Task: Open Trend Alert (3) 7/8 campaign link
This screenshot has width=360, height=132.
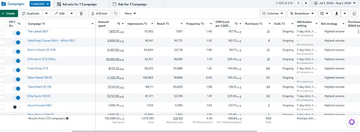Action: (39, 87)
